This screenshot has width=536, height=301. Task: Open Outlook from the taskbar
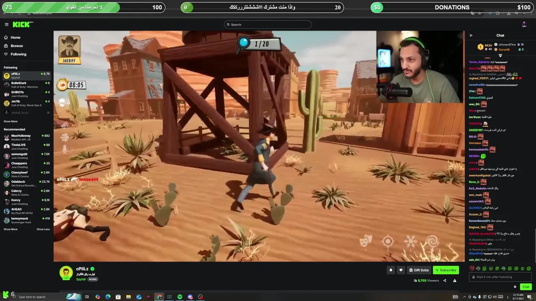pos(139,297)
